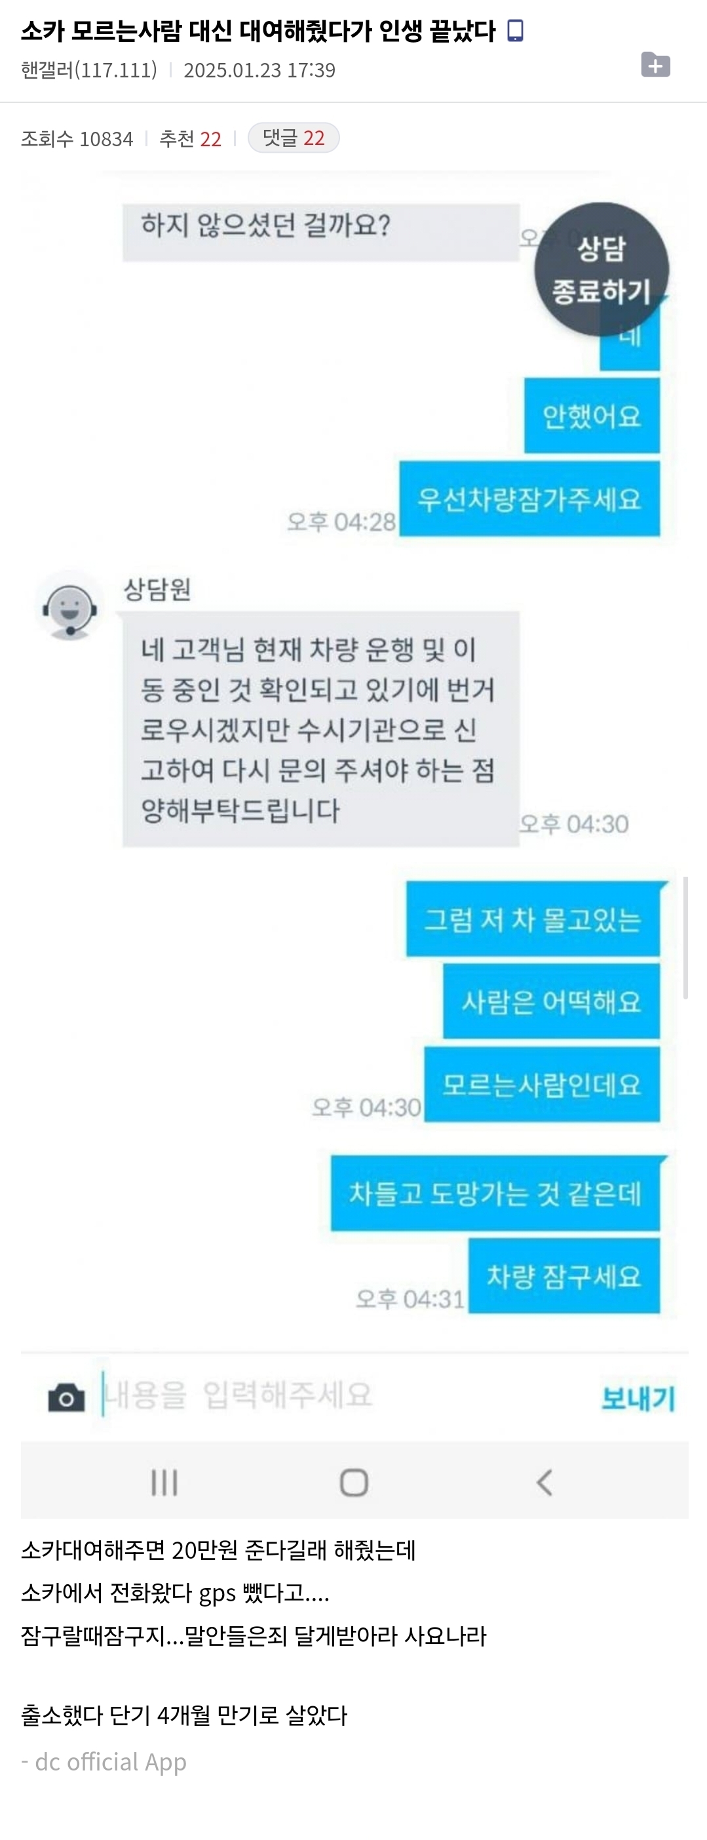Screen dimensions: 707x1840
Task: Tap the mobile device icon beside title
Action: (514, 31)
